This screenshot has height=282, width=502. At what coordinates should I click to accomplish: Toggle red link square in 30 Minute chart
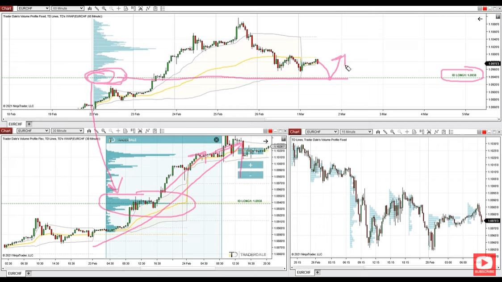tap(271, 131)
